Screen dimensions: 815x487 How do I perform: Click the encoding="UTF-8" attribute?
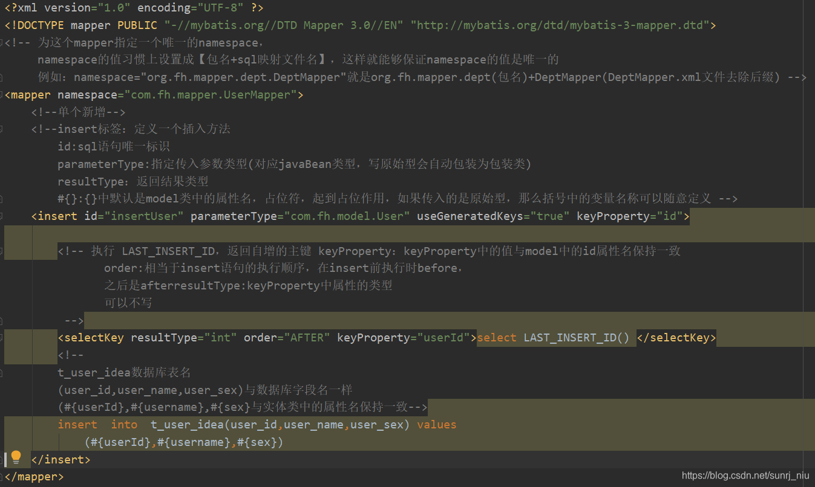tap(191, 8)
